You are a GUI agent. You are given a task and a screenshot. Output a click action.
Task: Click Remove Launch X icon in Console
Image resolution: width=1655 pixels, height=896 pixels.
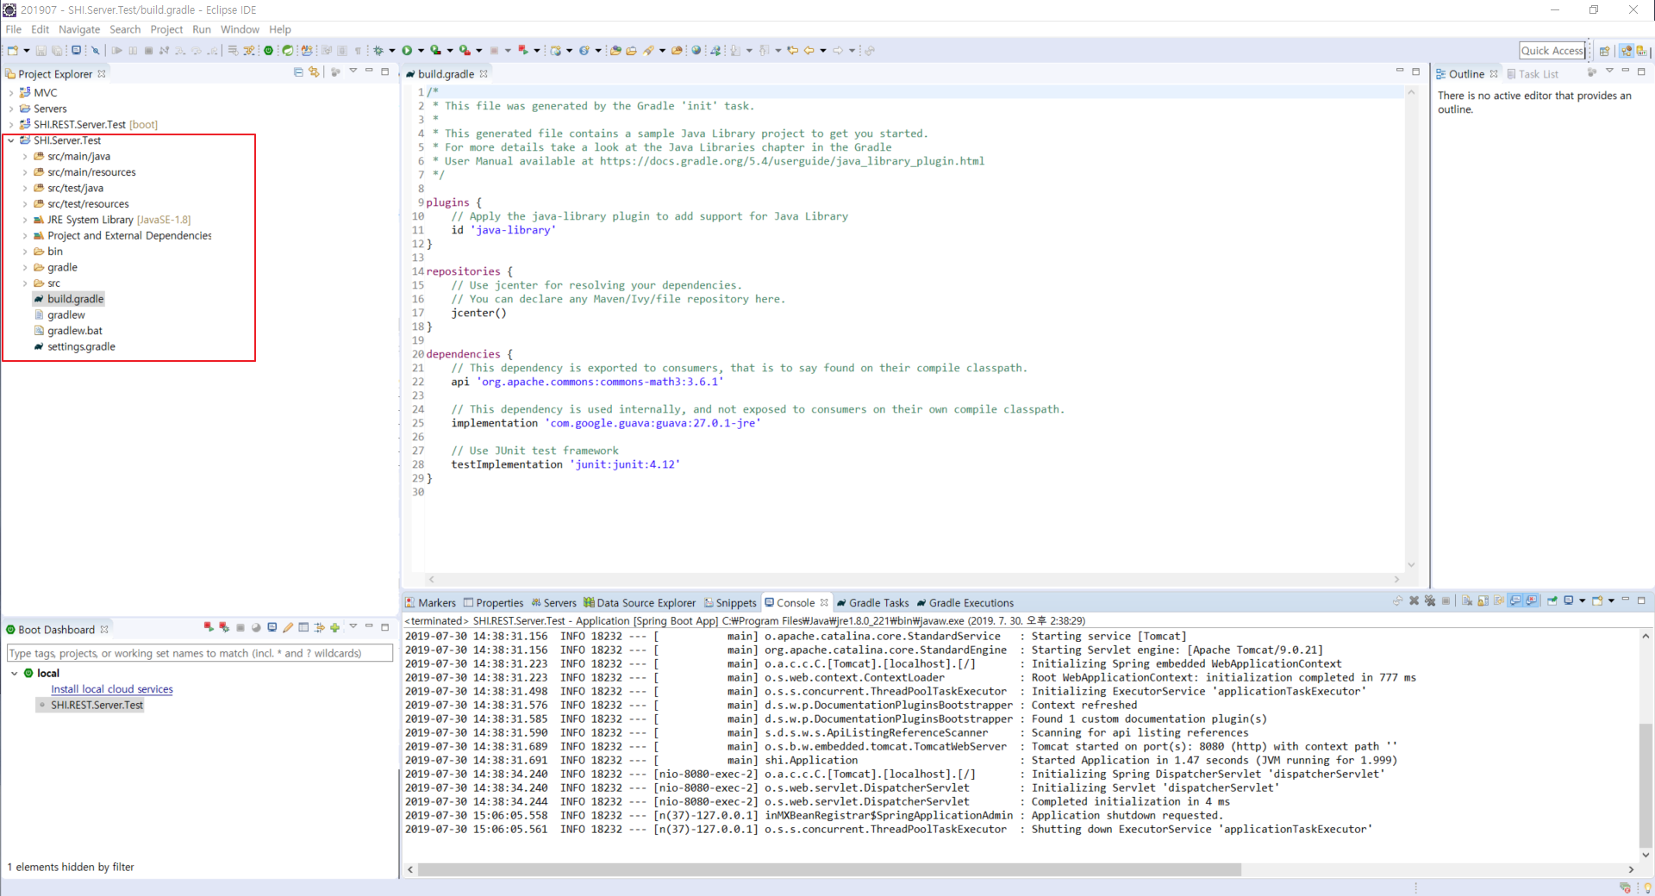[1414, 600]
